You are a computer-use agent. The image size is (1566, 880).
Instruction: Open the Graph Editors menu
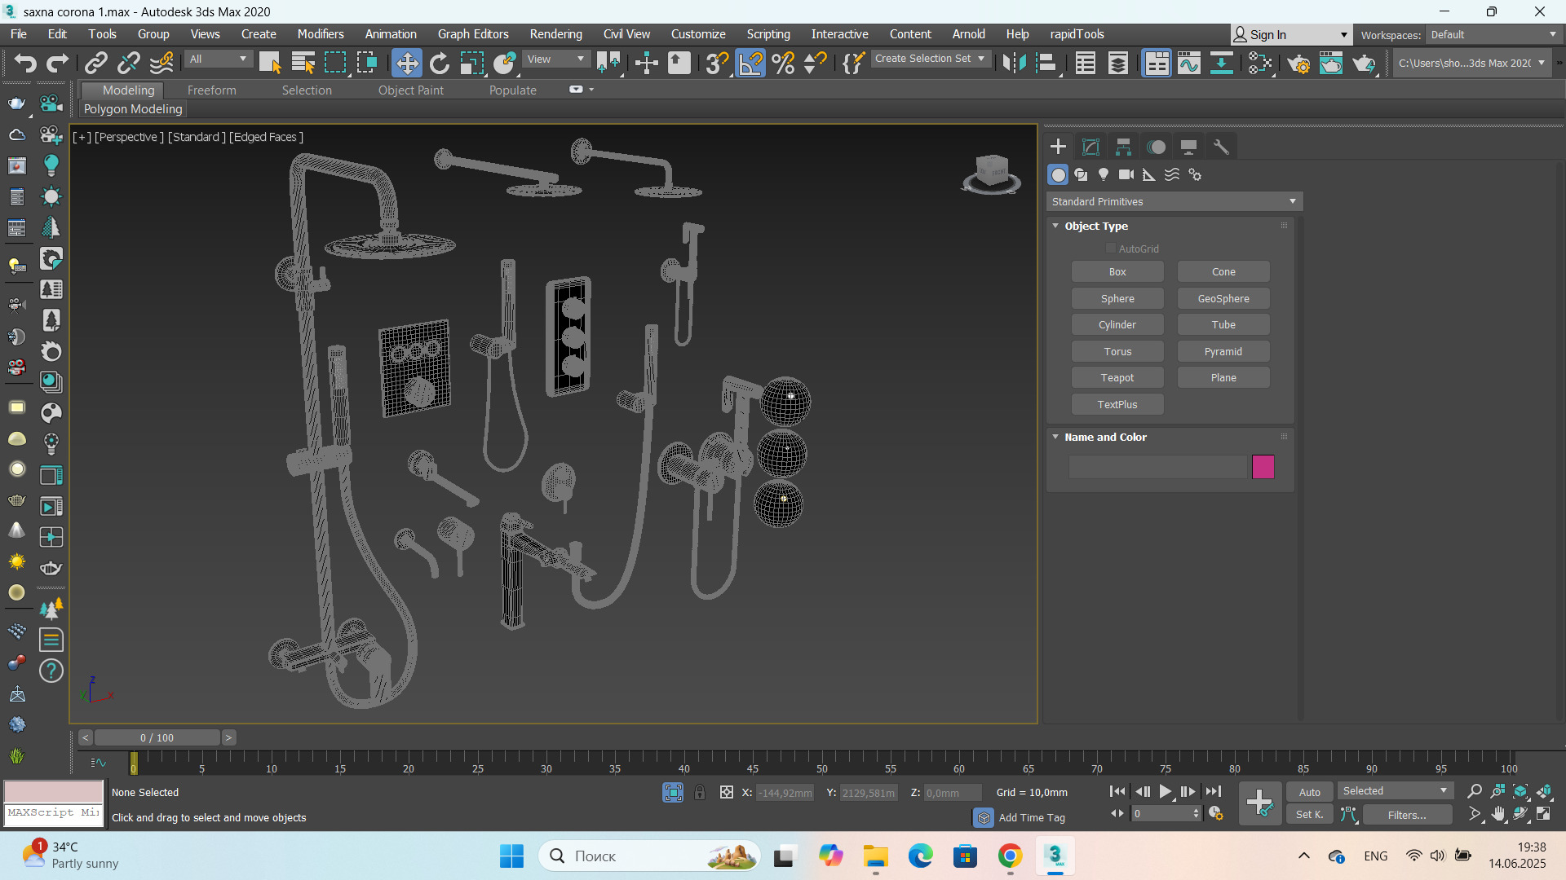click(473, 34)
